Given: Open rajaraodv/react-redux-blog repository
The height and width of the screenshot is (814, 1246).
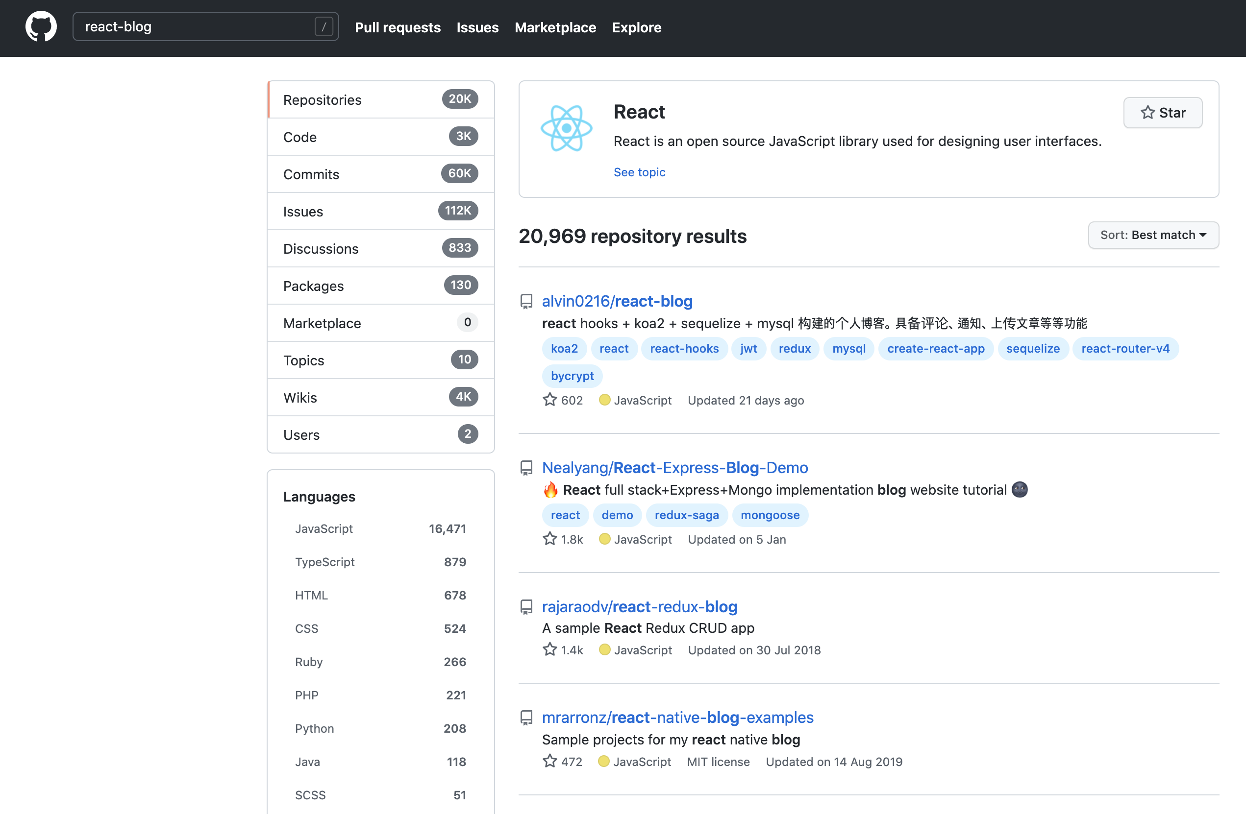Looking at the screenshot, I should click(x=639, y=606).
